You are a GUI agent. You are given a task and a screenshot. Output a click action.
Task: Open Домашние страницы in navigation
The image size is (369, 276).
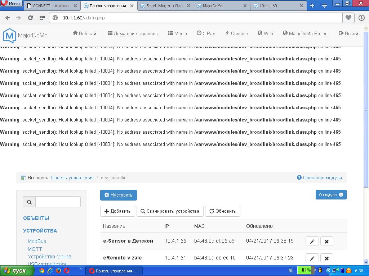[133, 33]
